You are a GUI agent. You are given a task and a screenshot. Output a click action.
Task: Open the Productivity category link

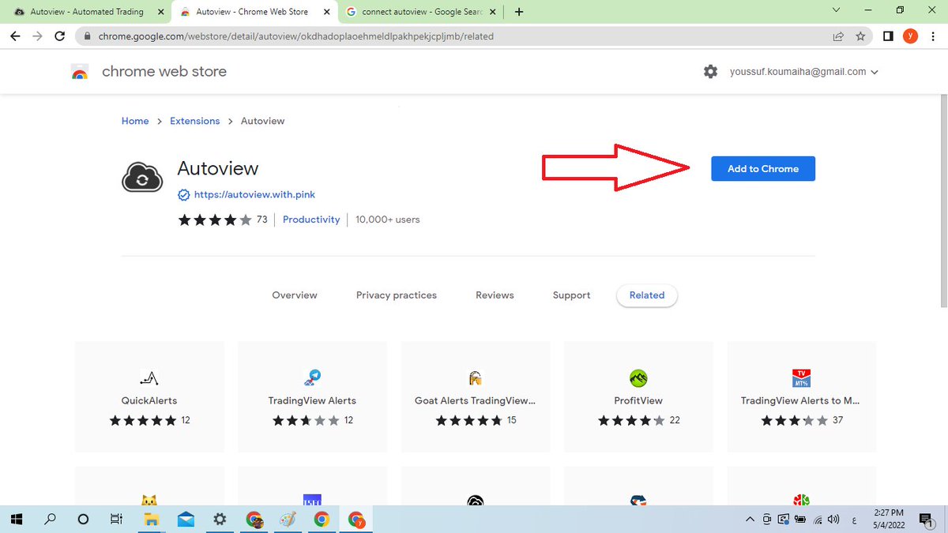[x=311, y=220]
